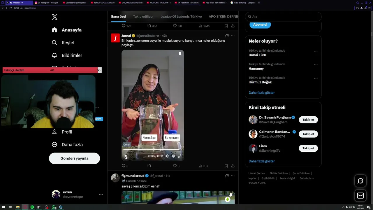
Task: Reload page with browser refresh button
Action: tap(10, 8)
